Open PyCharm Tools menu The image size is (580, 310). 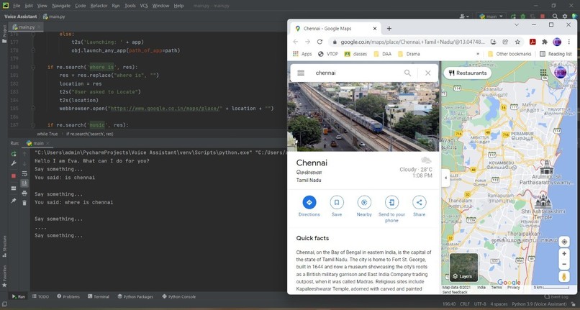click(x=130, y=6)
